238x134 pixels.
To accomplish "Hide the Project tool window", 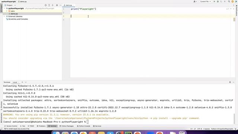I will pyautogui.click(x=60, y=5).
